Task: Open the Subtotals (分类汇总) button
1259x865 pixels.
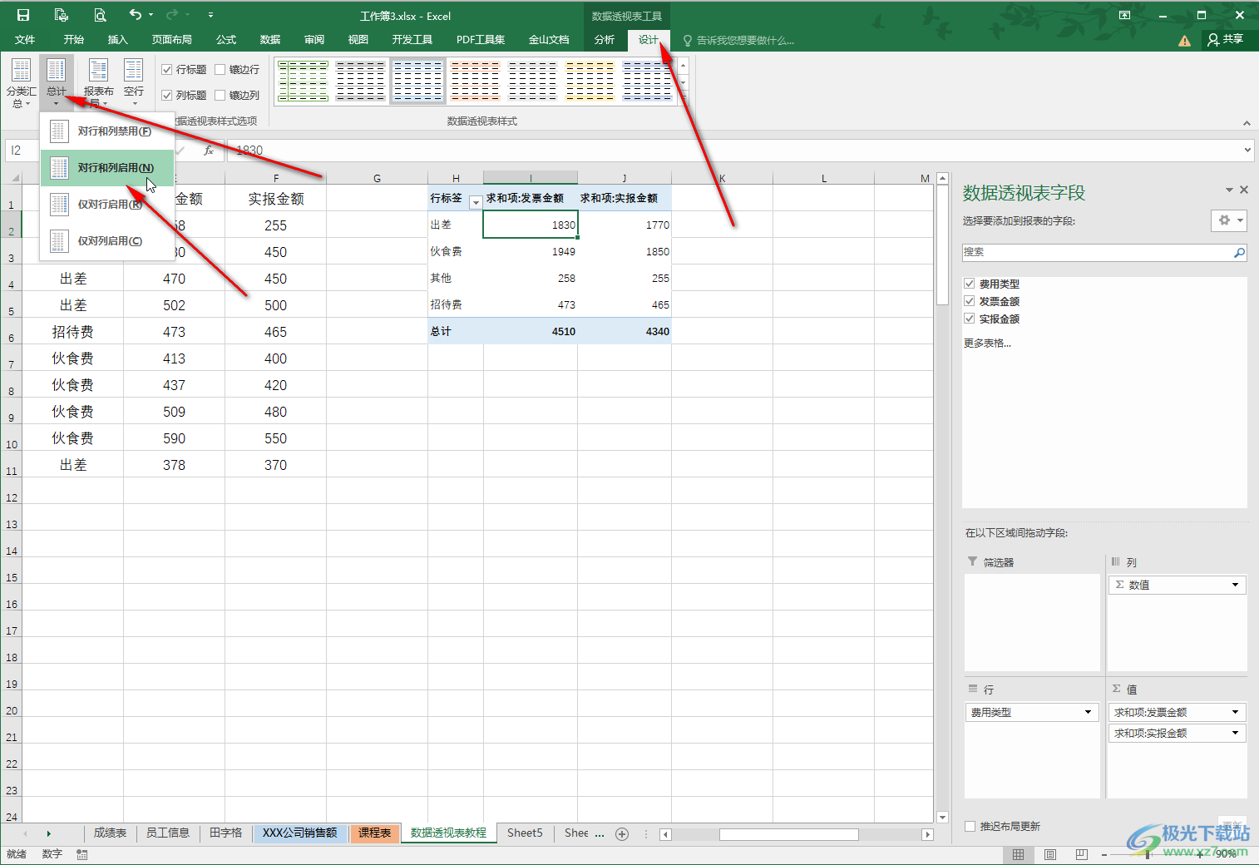Action: (22, 83)
